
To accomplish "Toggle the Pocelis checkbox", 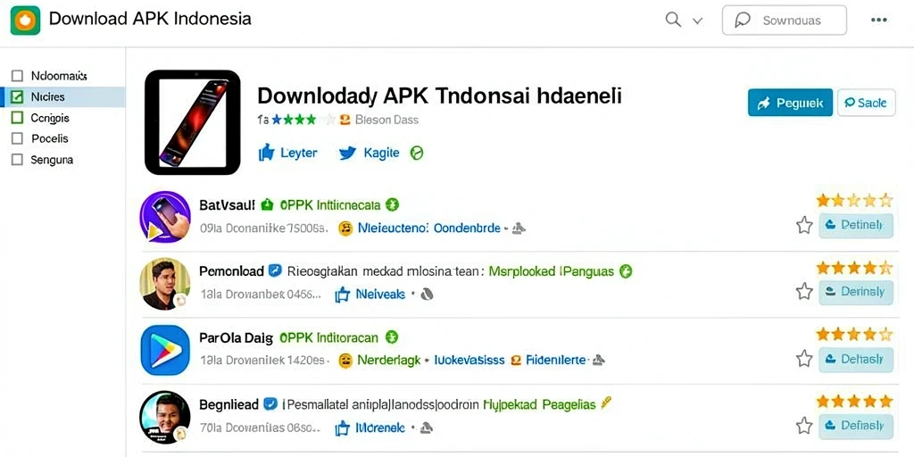I will 18,138.
